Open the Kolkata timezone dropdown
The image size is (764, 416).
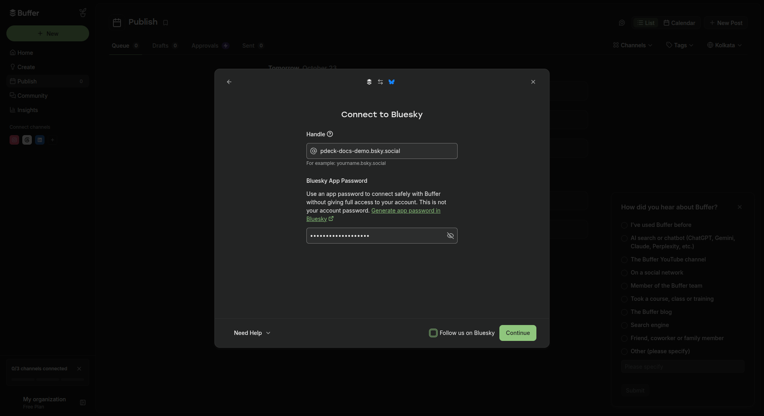coord(725,45)
